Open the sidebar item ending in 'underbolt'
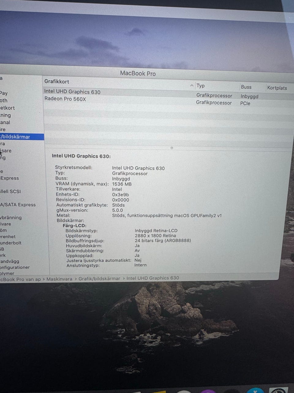Viewport: 294px width, 393px height. tap(11, 243)
